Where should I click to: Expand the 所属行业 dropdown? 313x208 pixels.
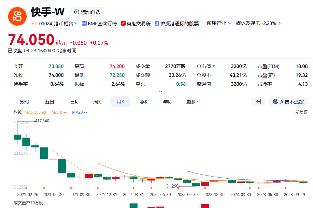(x=219, y=23)
